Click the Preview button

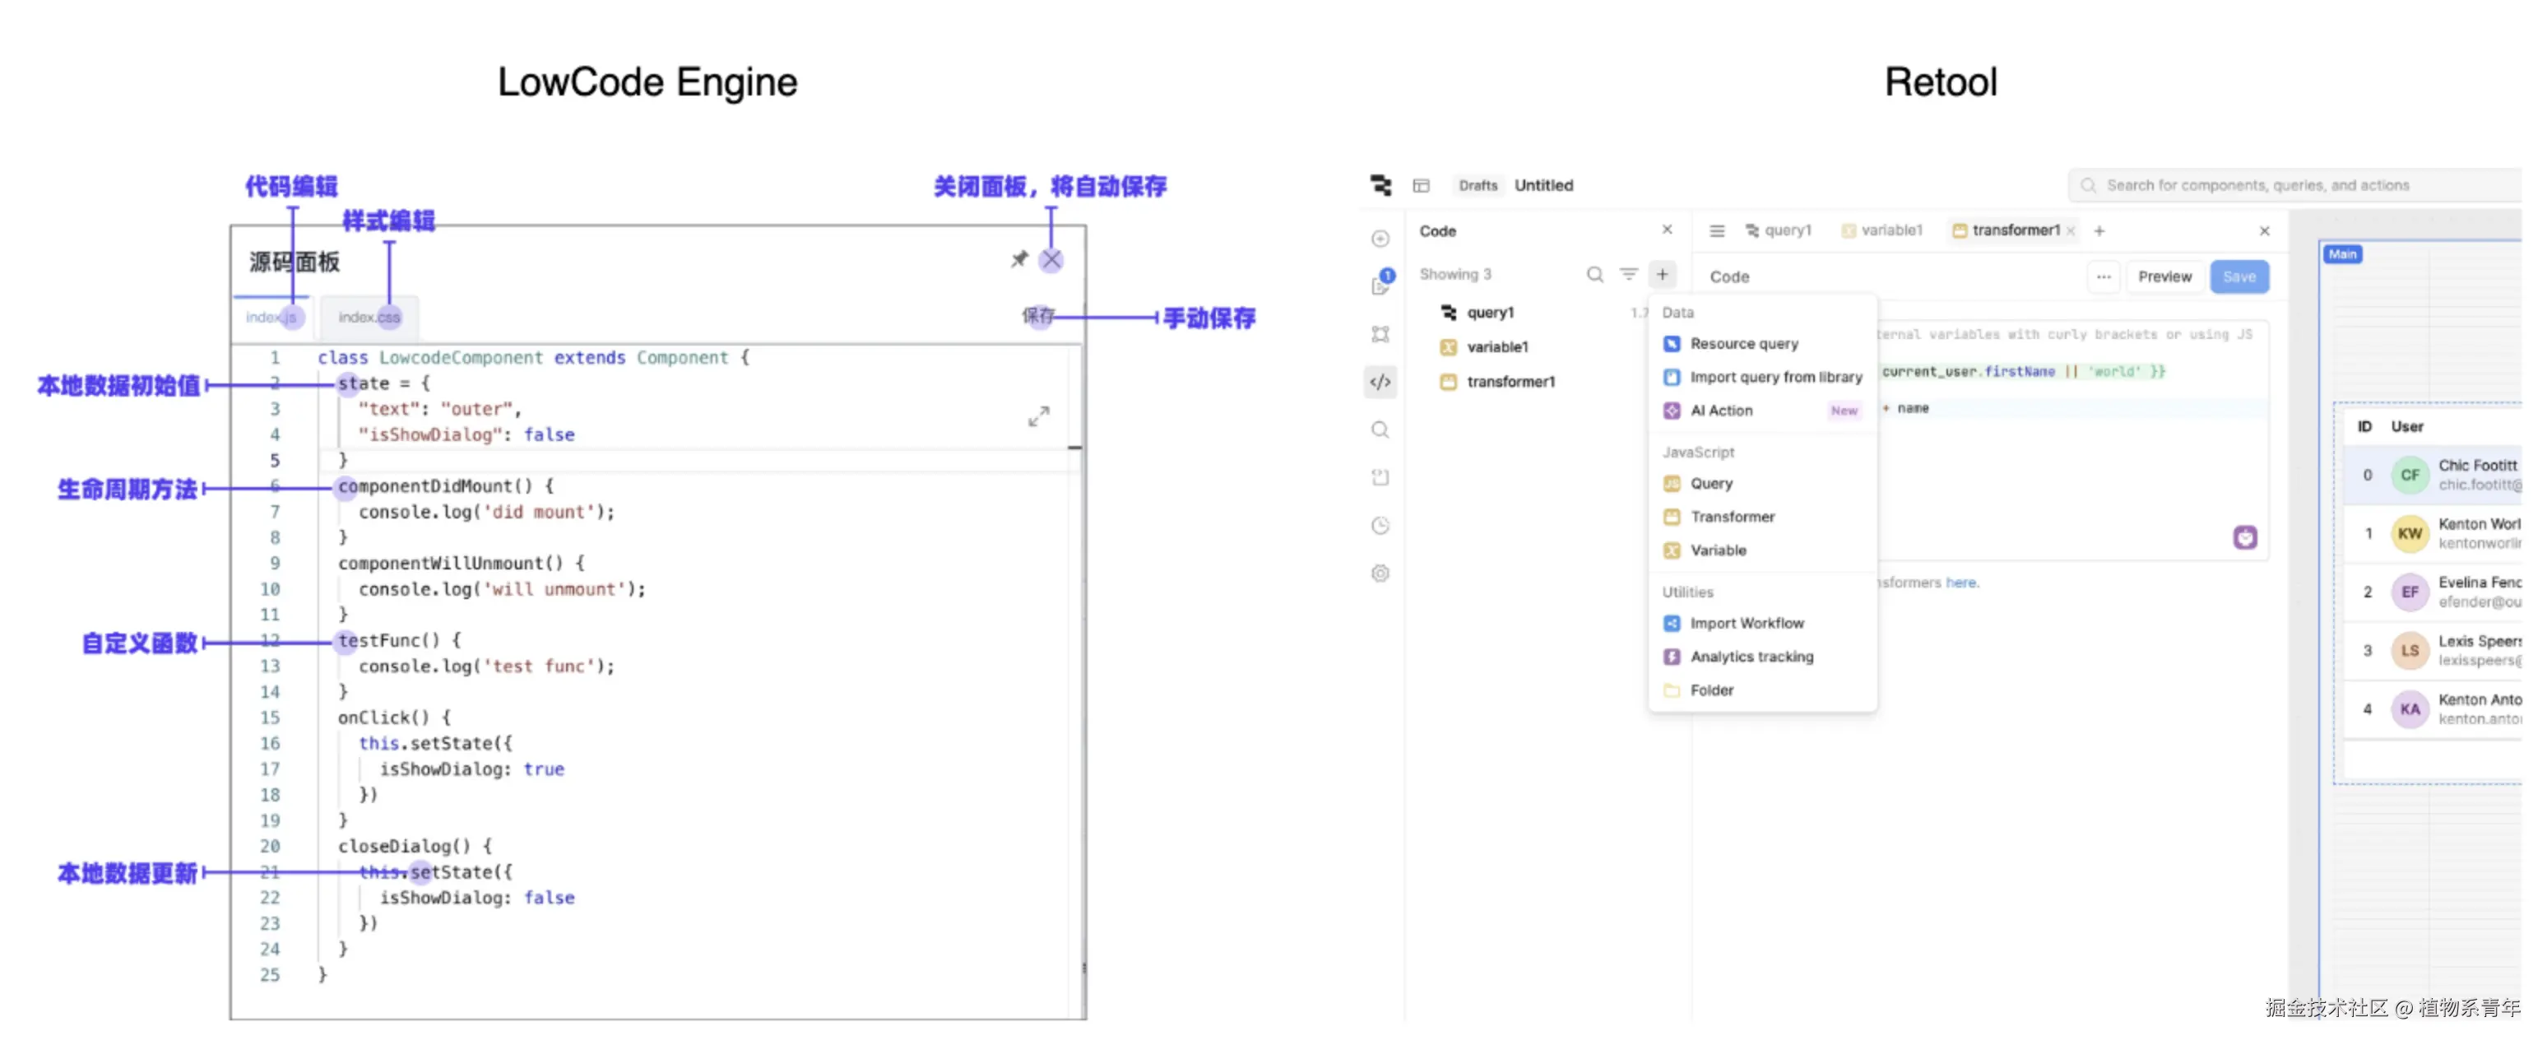point(2164,276)
